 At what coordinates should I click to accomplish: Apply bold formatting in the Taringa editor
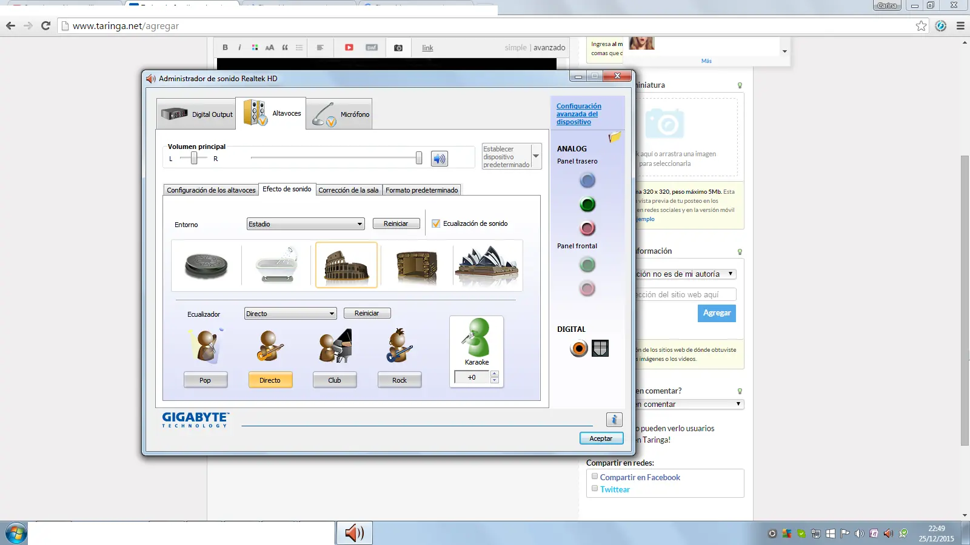225,47
